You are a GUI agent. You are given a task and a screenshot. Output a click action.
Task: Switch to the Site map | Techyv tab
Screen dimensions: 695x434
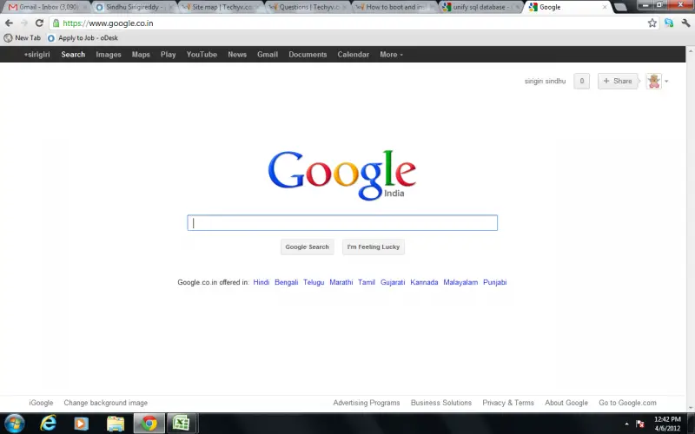219,7
